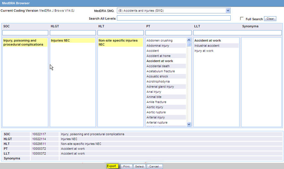Click Accident at work in the LLT details row
The width and height of the screenshot is (284, 169).
click(x=73, y=154)
